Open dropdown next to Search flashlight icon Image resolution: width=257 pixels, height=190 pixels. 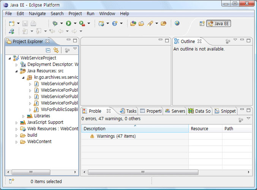(x=157, y=23)
